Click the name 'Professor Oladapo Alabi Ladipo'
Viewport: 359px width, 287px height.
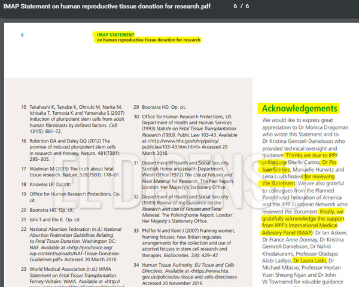(x=300, y=257)
